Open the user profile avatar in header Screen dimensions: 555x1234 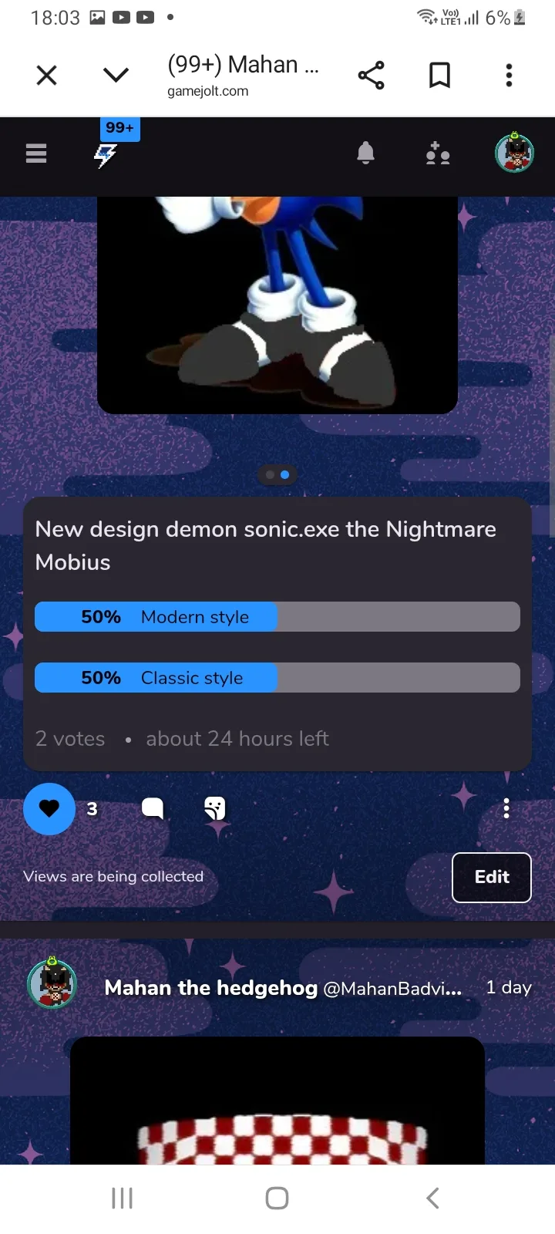click(514, 153)
